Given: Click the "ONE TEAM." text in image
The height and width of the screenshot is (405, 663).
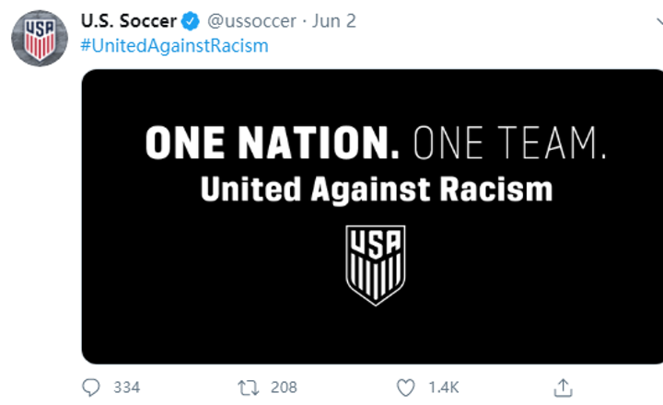Looking at the screenshot, I should click(x=510, y=144).
